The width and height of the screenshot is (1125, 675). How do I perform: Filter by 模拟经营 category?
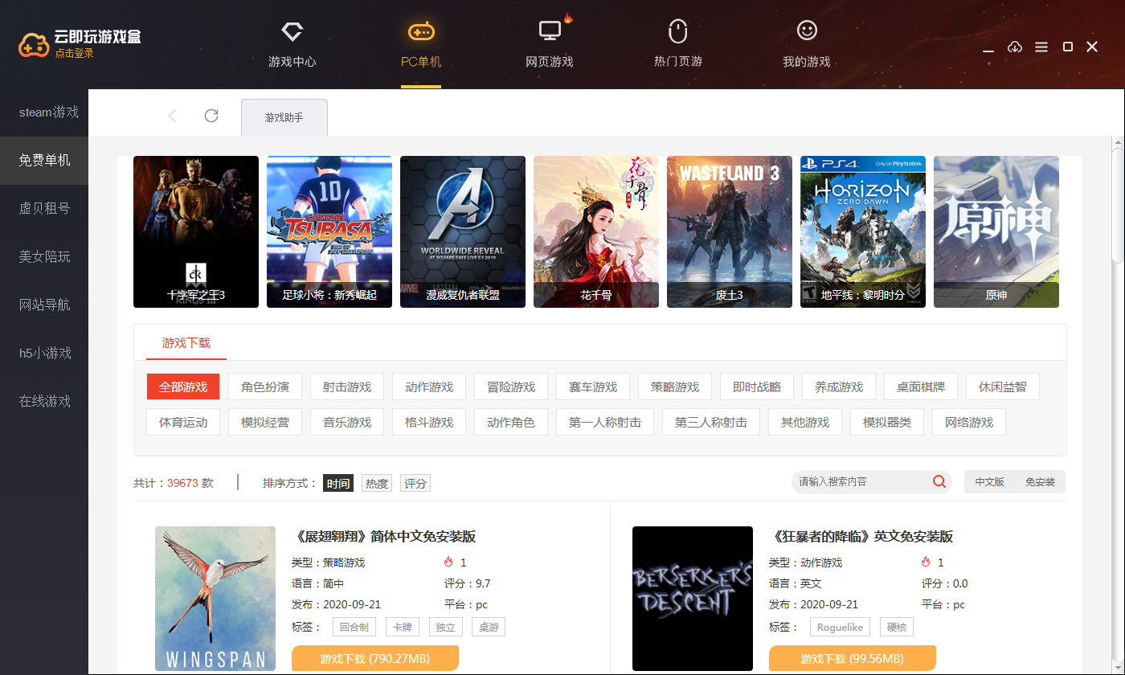[265, 422]
